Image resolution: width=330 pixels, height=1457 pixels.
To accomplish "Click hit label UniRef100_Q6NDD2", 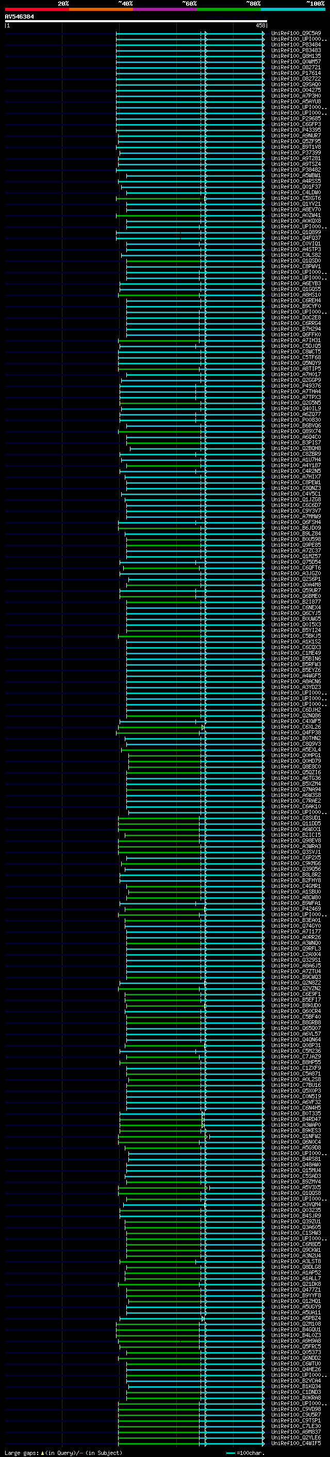I will tap(295, 1357).
